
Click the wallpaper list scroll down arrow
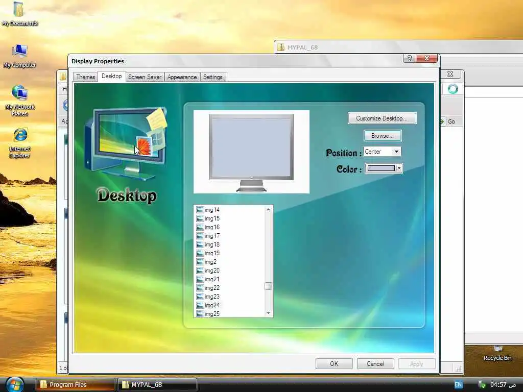[x=268, y=313]
